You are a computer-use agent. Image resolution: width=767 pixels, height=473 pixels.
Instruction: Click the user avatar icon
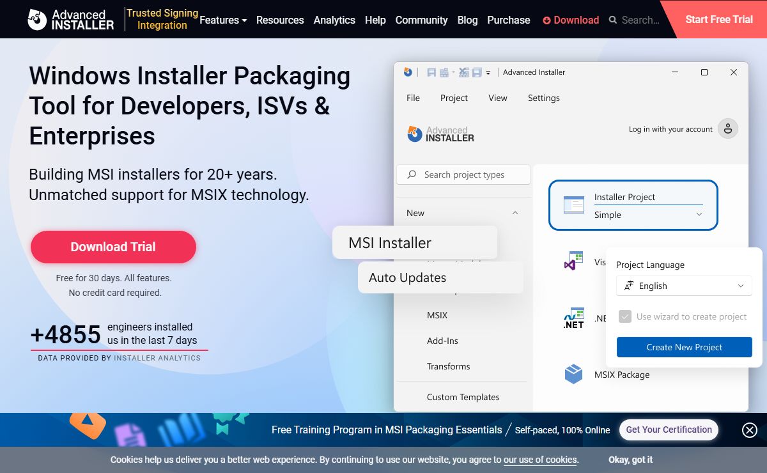(x=728, y=128)
